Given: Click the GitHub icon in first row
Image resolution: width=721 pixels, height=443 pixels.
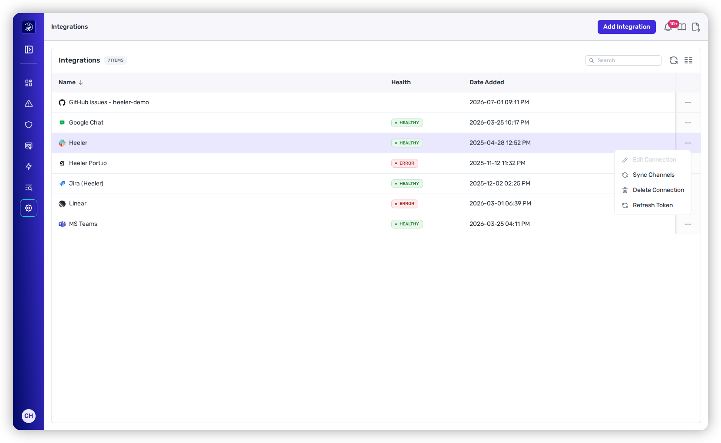Looking at the screenshot, I should pyautogui.click(x=62, y=102).
